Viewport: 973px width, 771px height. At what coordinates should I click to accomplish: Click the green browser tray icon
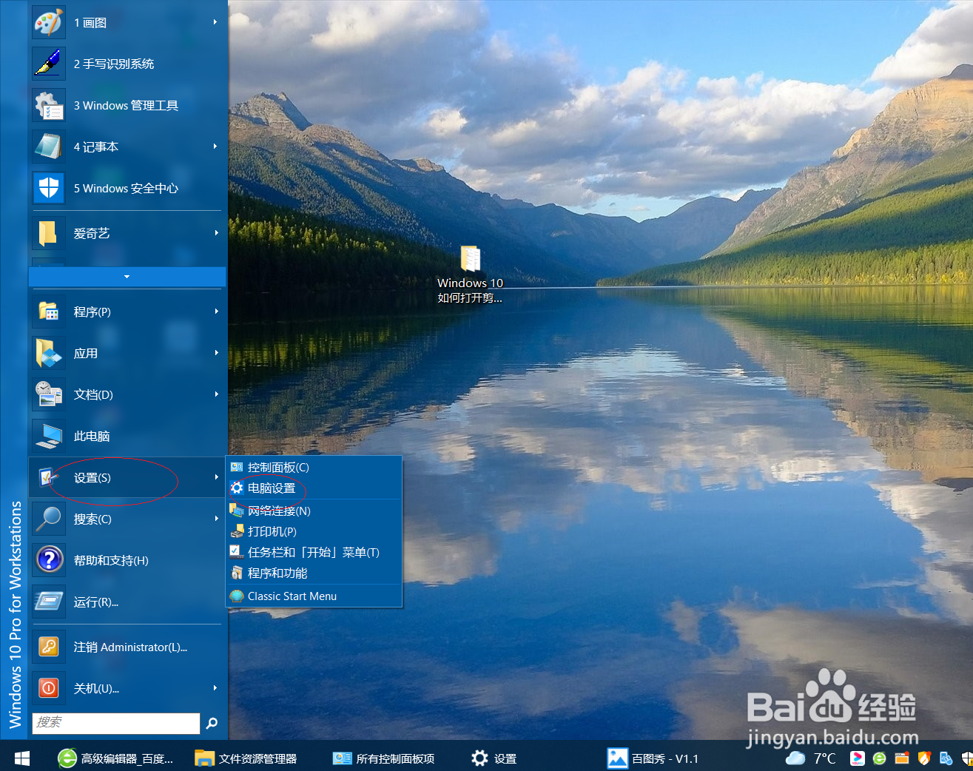click(x=879, y=758)
